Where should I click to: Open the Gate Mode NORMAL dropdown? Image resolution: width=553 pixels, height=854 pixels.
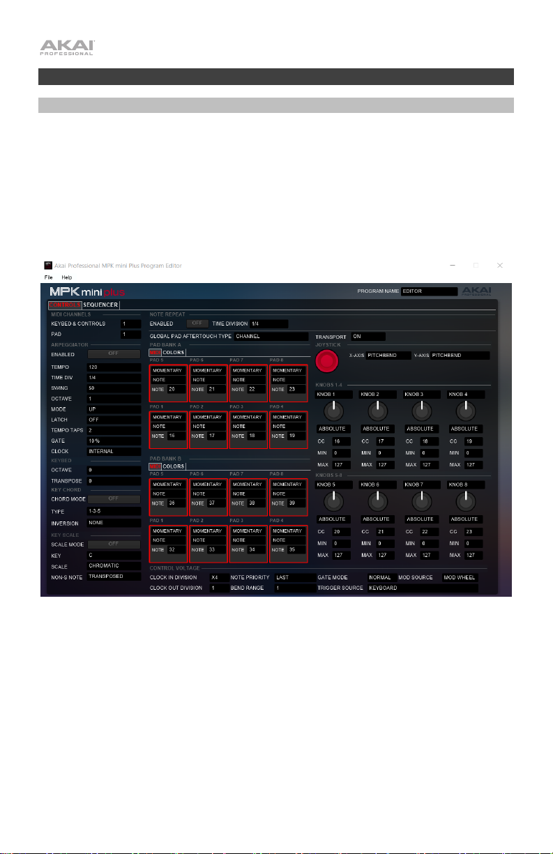(381, 578)
